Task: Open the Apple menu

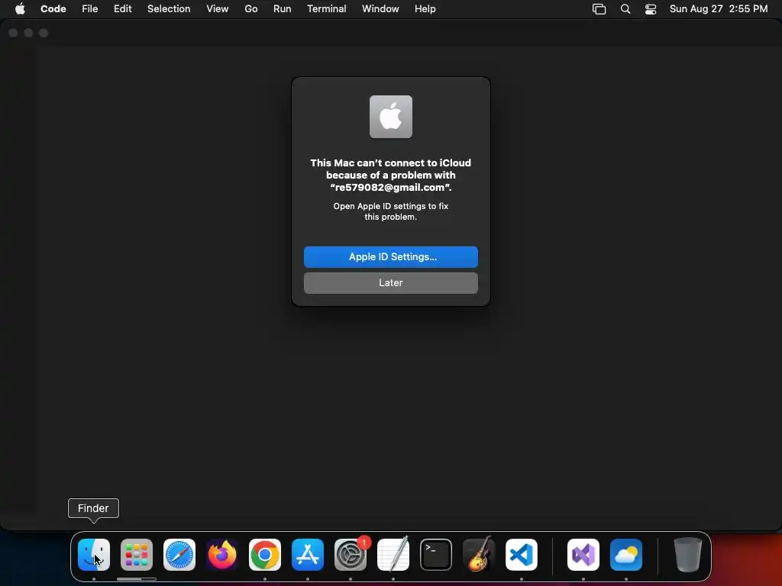Action: (x=20, y=8)
